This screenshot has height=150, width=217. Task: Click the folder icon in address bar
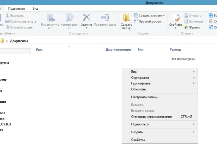click(x=2, y=41)
